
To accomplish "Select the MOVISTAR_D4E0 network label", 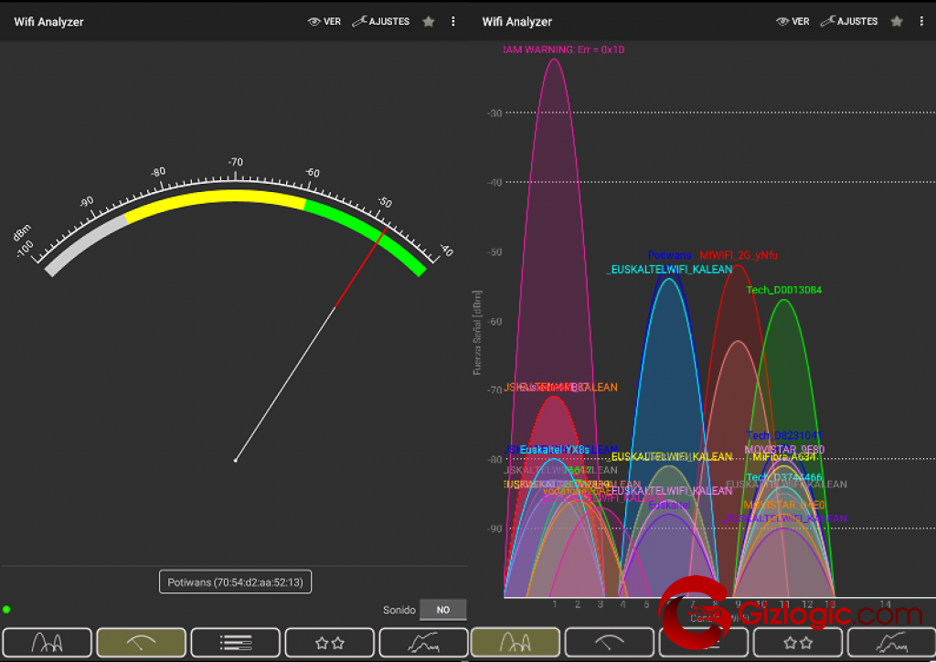I will click(x=783, y=505).
